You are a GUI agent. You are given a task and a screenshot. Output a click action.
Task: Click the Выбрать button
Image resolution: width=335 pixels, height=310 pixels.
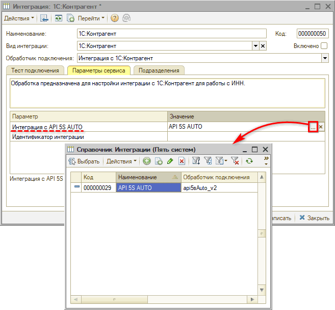84,161
